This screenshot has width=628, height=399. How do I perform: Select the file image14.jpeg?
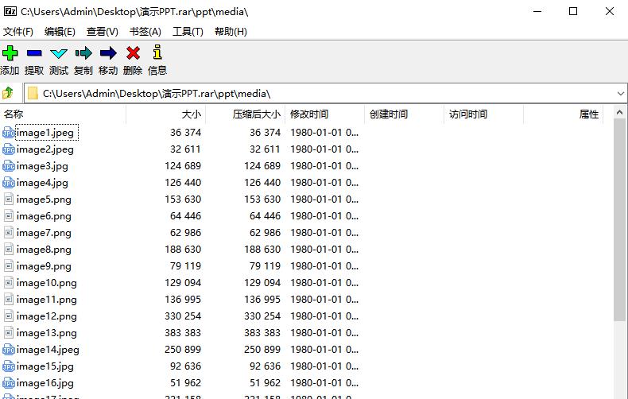48,350
